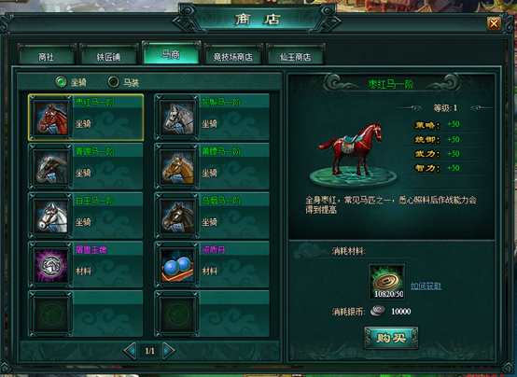The height and width of the screenshot is (377, 517).
Task: Pick the blue-orb 资质丹 material icon
Action: [177, 265]
